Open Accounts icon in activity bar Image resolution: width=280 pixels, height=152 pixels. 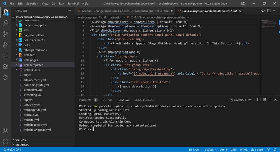(5, 130)
